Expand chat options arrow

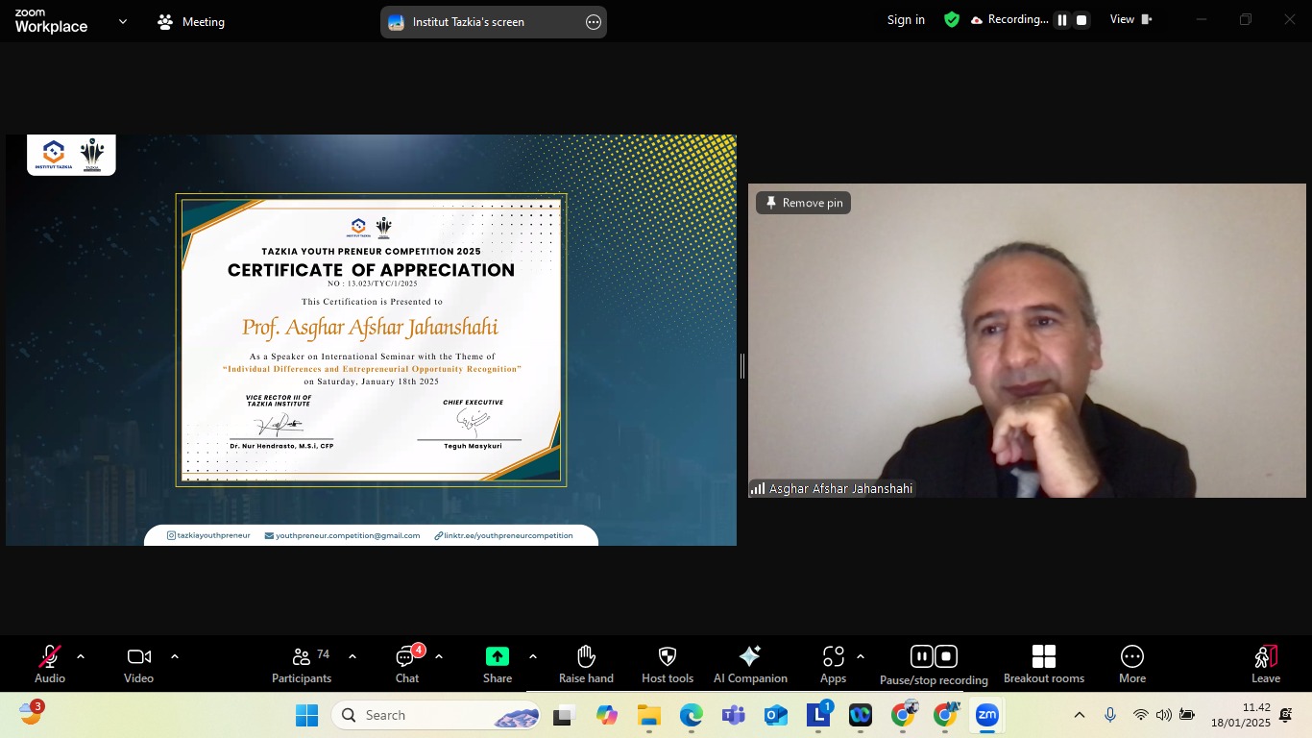tap(439, 656)
